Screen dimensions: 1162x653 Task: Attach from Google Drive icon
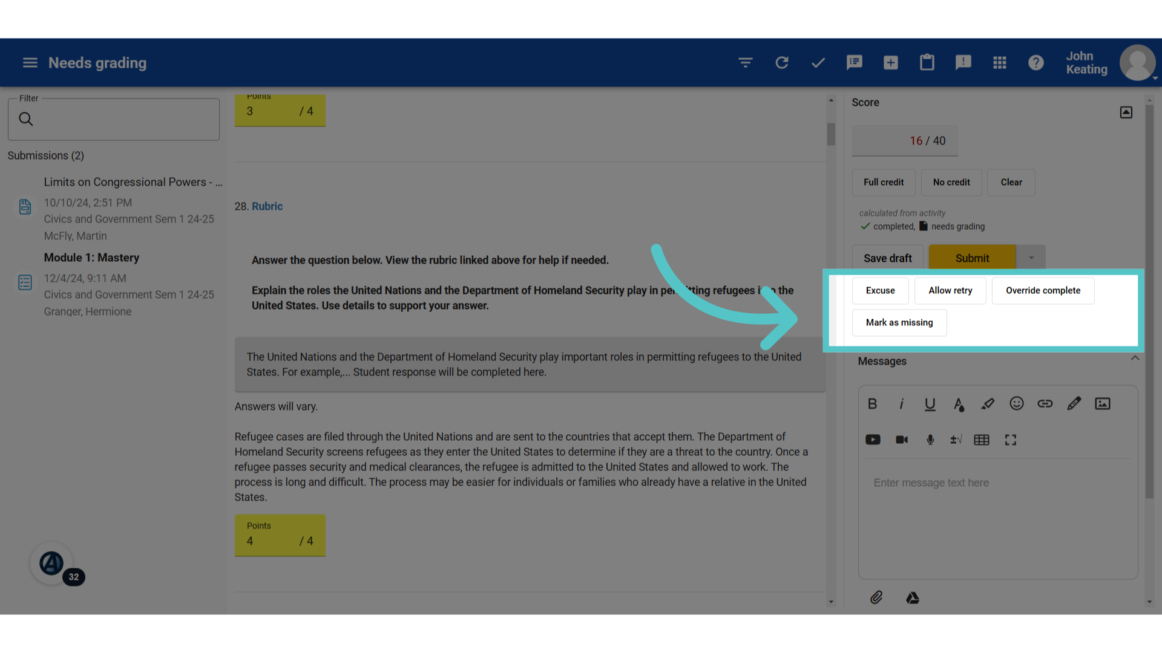[x=913, y=597]
